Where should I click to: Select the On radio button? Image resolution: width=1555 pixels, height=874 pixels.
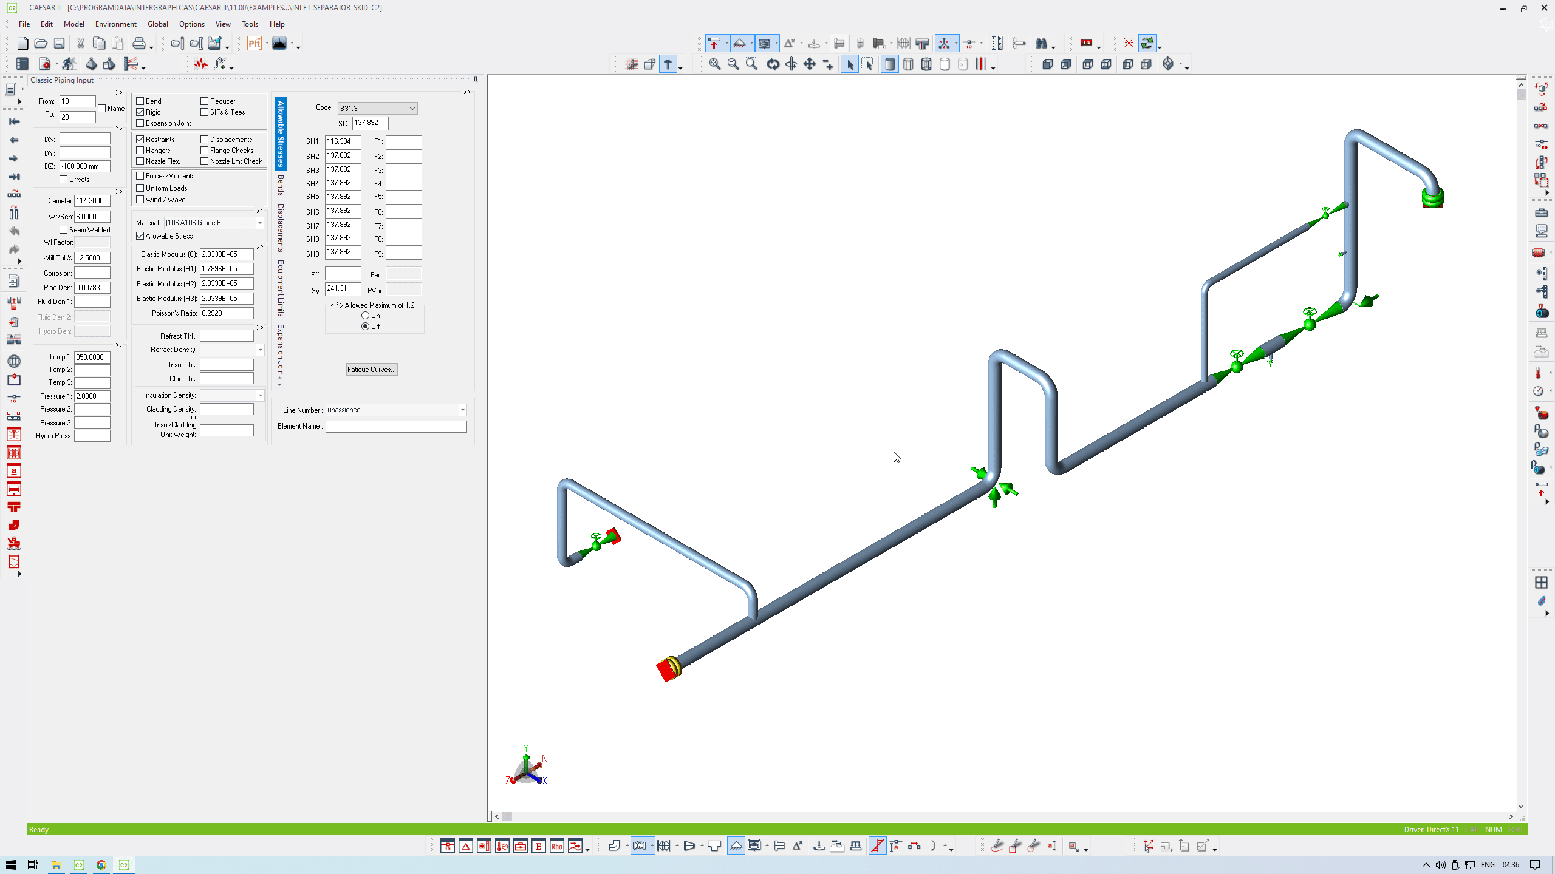(365, 316)
